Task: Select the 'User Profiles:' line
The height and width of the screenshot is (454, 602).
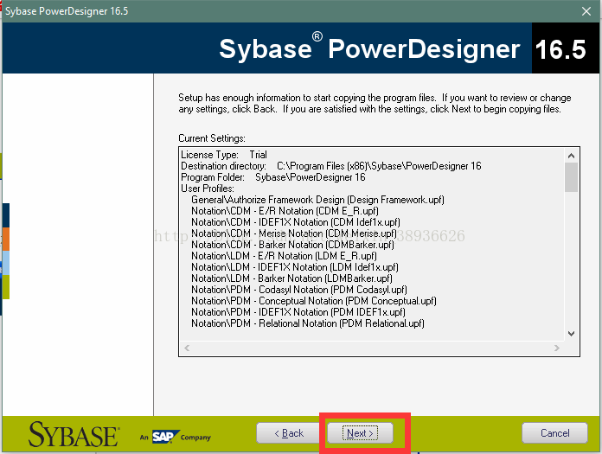Action: tap(208, 189)
